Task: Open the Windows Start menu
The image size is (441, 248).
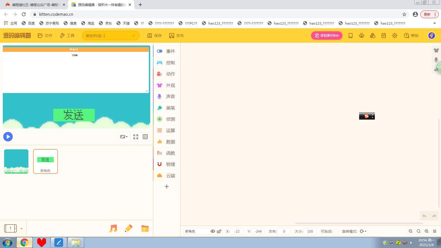Action: (7, 243)
